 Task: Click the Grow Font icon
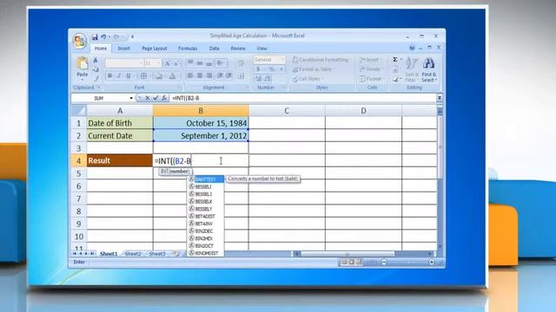pyautogui.click(x=168, y=63)
